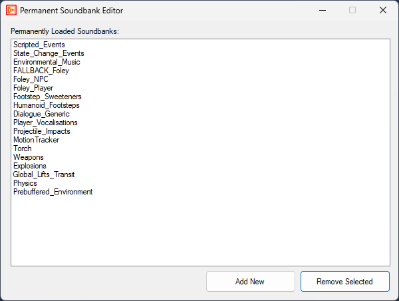This screenshot has height=301, width=399.
Task: Click the Add New button
Action: [250, 281]
